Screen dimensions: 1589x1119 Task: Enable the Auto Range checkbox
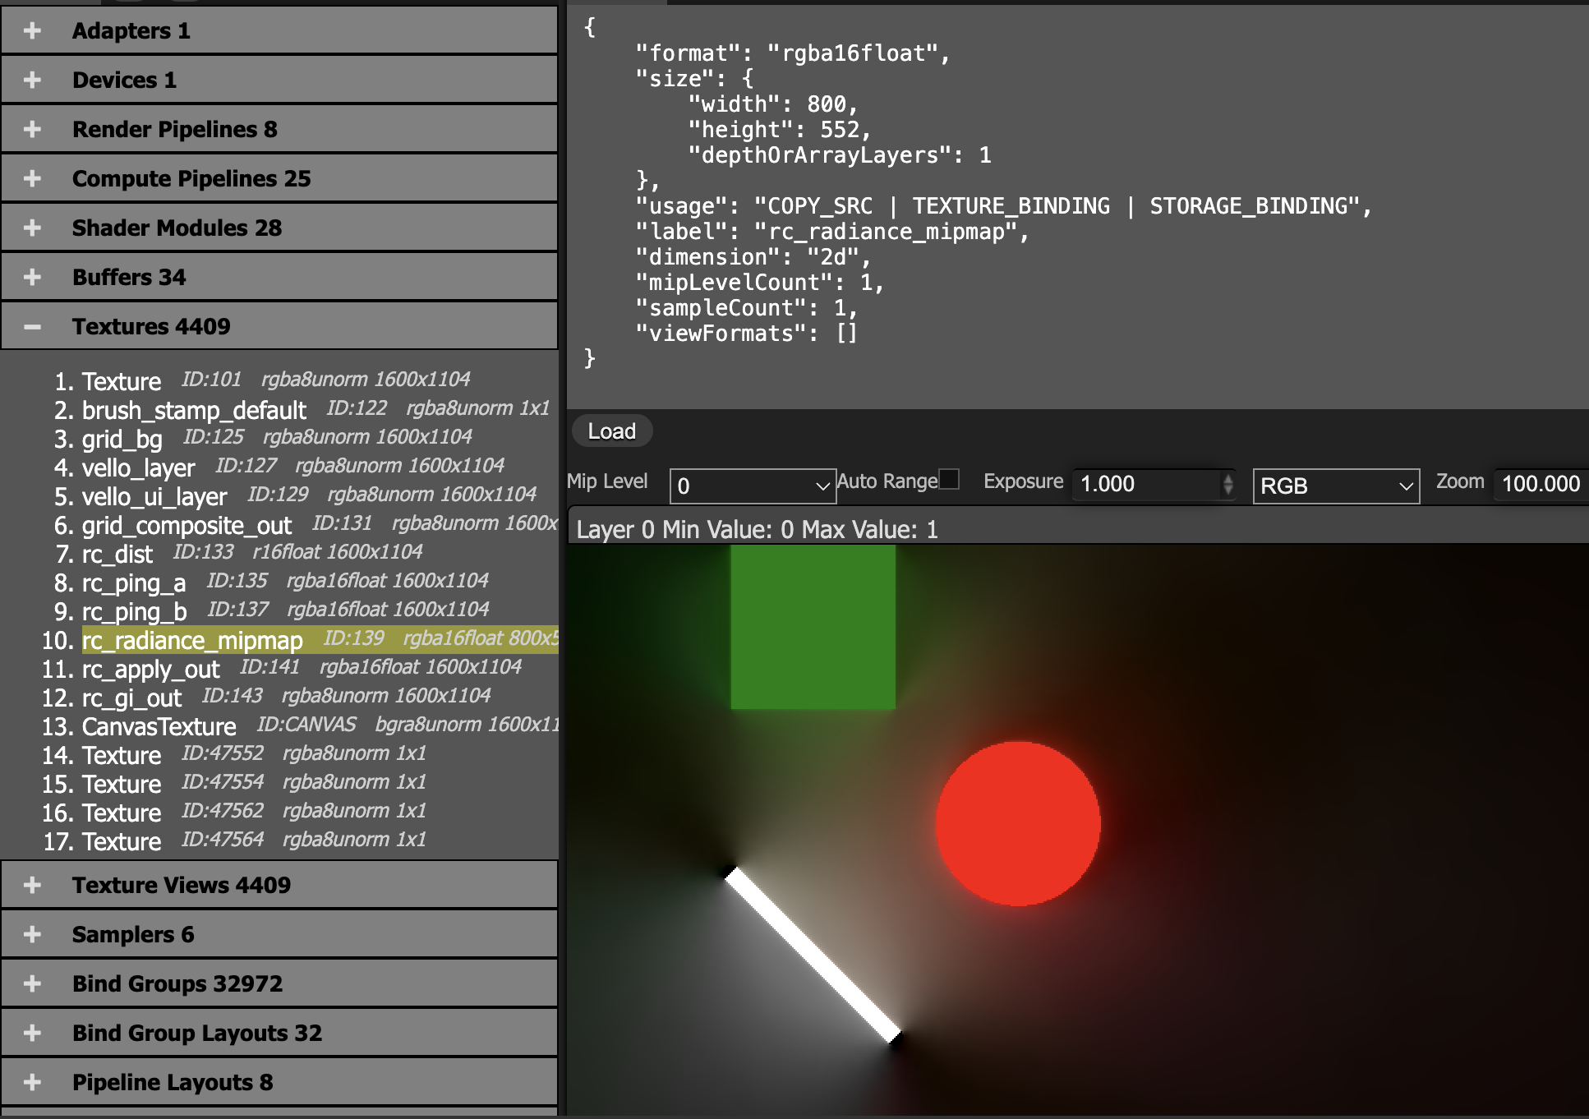pos(949,479)
